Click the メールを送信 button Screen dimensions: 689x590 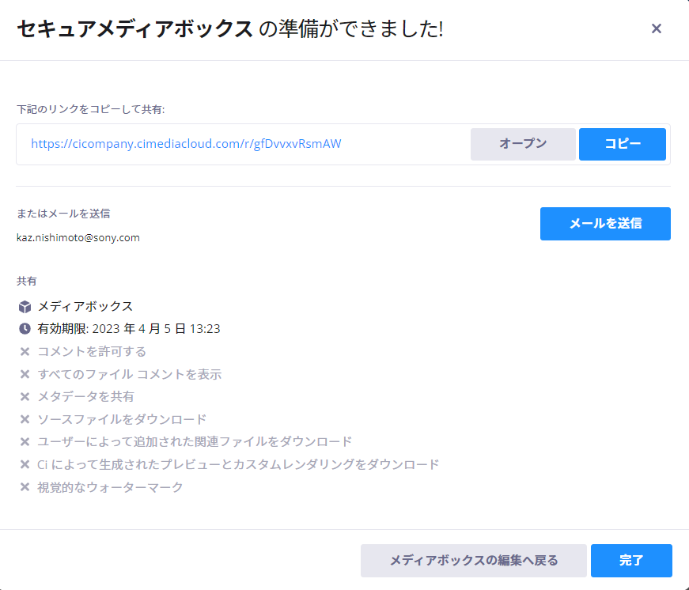click(605, 224)
